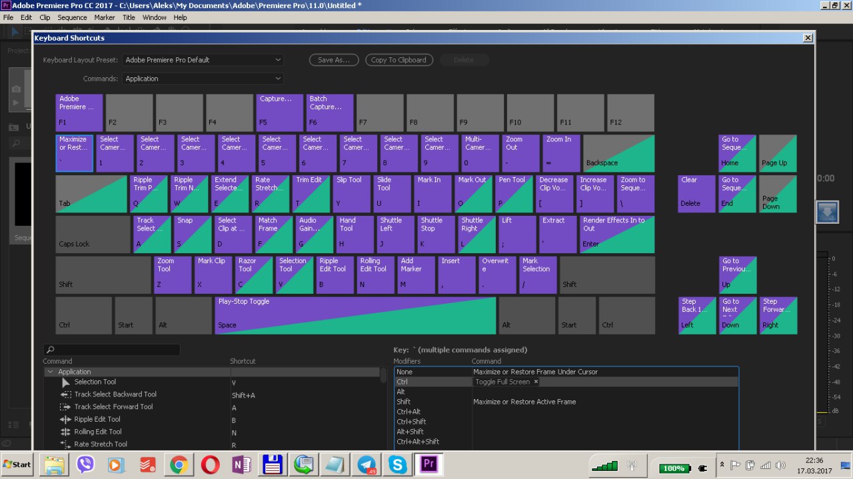Open the Title menu
Image resolution: width=853 pixels, height=479 pixels.
pyautogui.click(x=129, y=17)
